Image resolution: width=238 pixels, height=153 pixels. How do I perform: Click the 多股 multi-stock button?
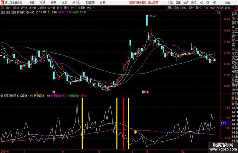tap(184, 8)
